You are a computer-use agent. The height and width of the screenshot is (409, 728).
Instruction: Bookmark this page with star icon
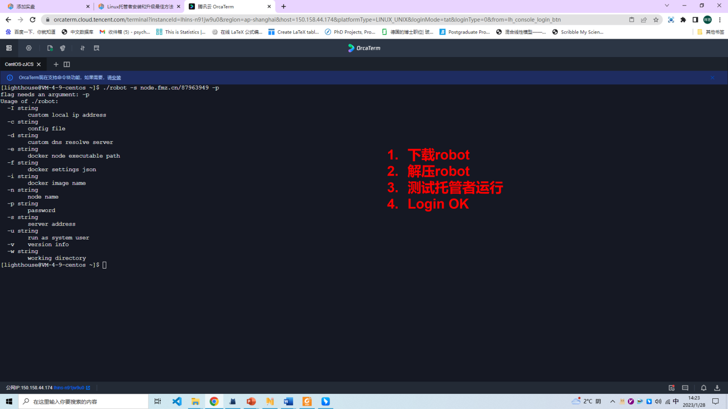coord(656,20)
